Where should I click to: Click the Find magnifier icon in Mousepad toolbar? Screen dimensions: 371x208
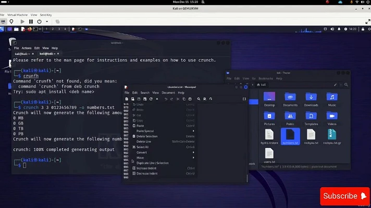[x=199, y=99]
